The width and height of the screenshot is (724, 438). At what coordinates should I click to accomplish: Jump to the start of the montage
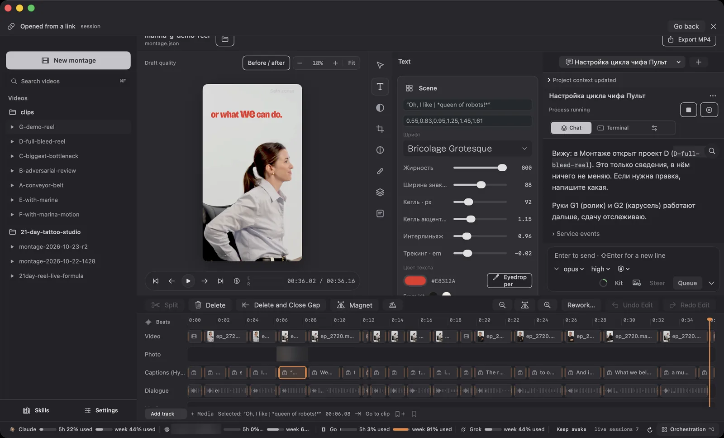(156, 281)
